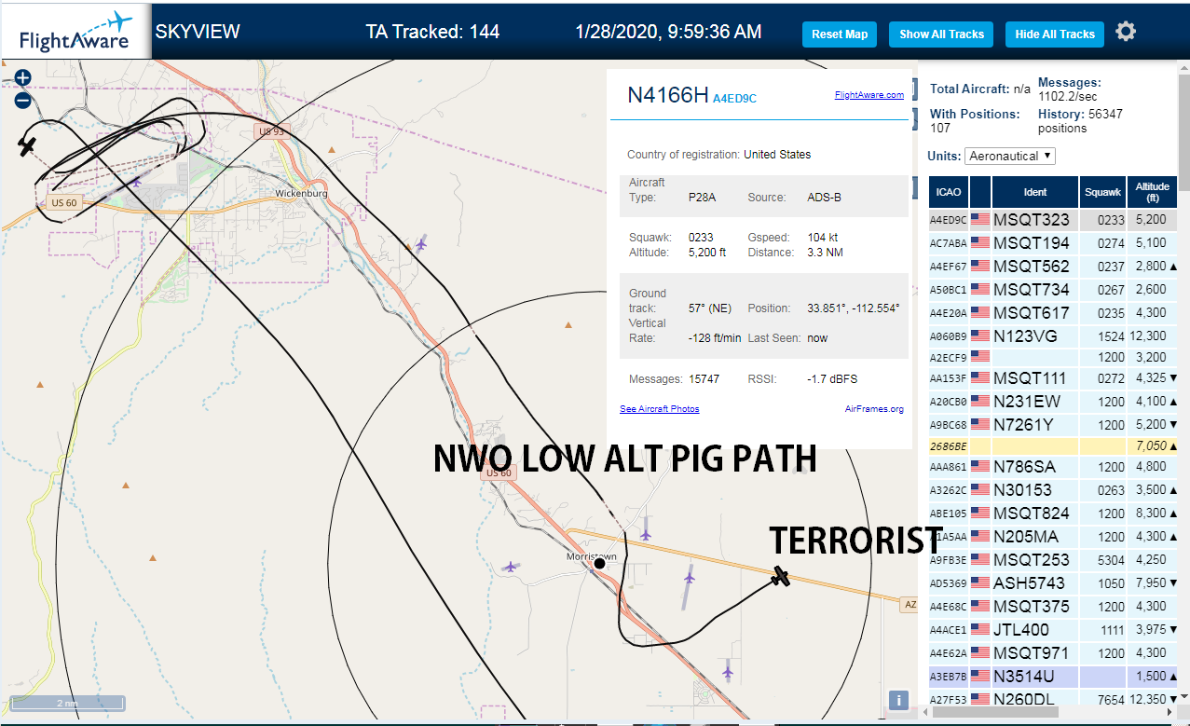The image size is (1190, 726).
Task: Select the N7261Y aircraft row
Action: click(x=1053, y=425)
